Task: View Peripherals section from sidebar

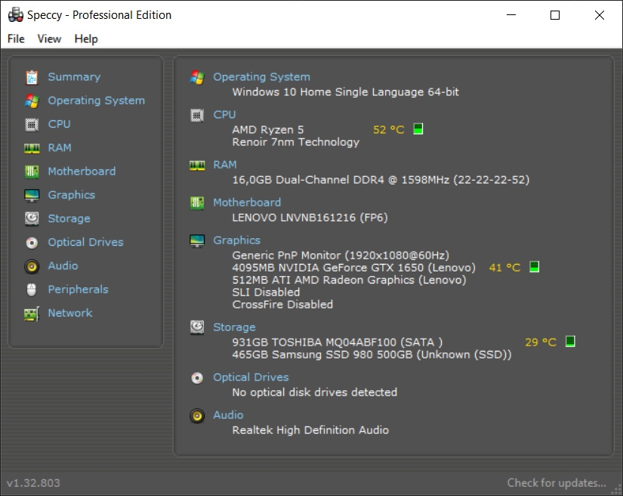Action: (78, 290)
